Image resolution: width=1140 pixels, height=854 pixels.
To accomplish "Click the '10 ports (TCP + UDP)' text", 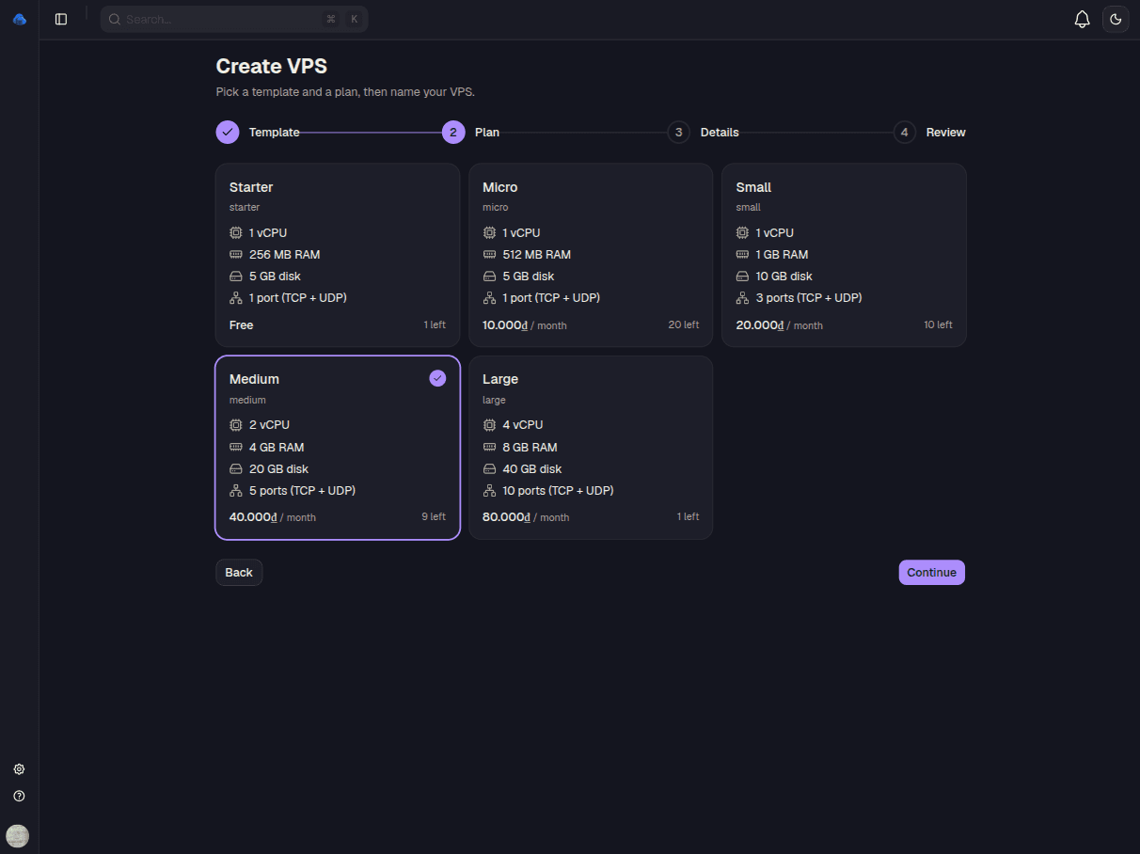I will [x=558, y=491].
